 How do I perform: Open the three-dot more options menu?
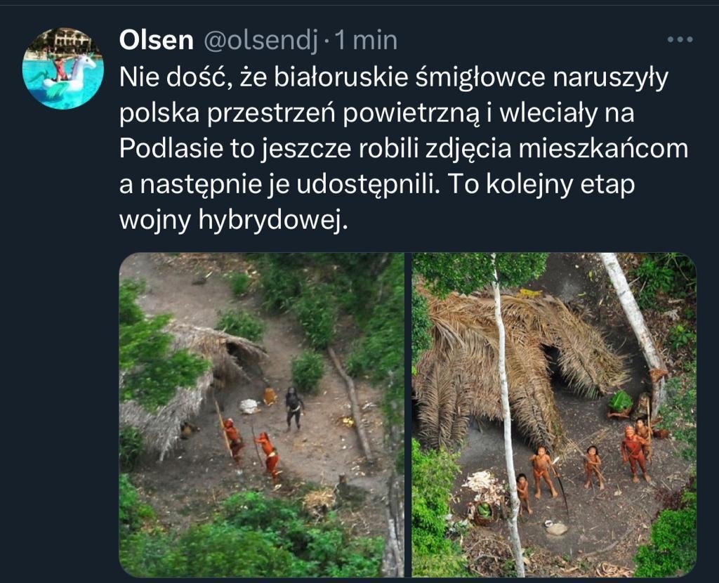pyautogui.click(x=680, y=40)
